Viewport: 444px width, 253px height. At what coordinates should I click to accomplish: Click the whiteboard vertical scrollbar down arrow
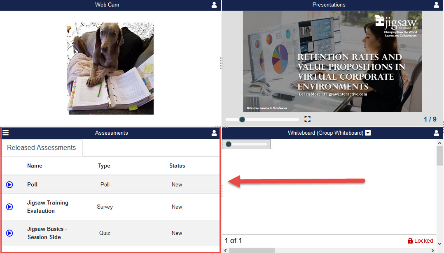click(440, 244)
